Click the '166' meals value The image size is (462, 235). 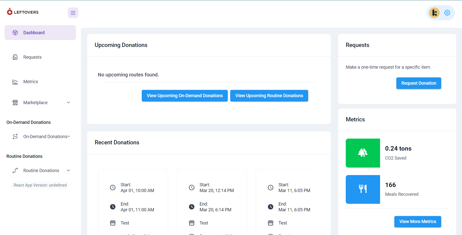coord(390,185)
